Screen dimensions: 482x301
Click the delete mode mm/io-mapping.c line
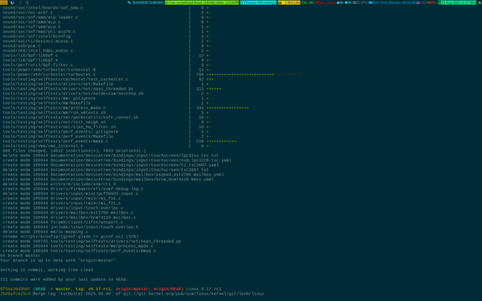point(45,232)
